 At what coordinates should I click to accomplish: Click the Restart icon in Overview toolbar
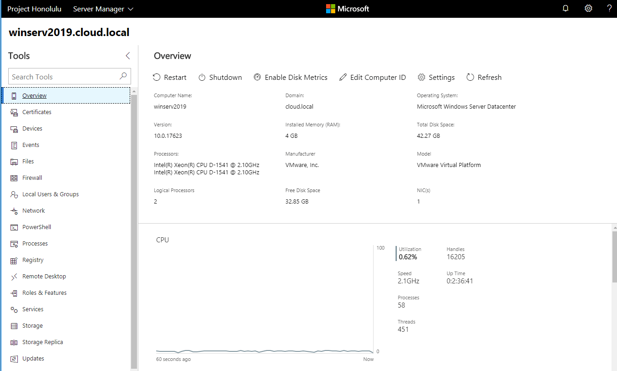tap(157, 78)
